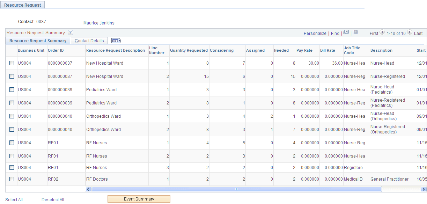Click the left arrow on the horizontal scrollbar
This screenshot has width=427, height=204.
pyautogui.click(x=88, y=189)
